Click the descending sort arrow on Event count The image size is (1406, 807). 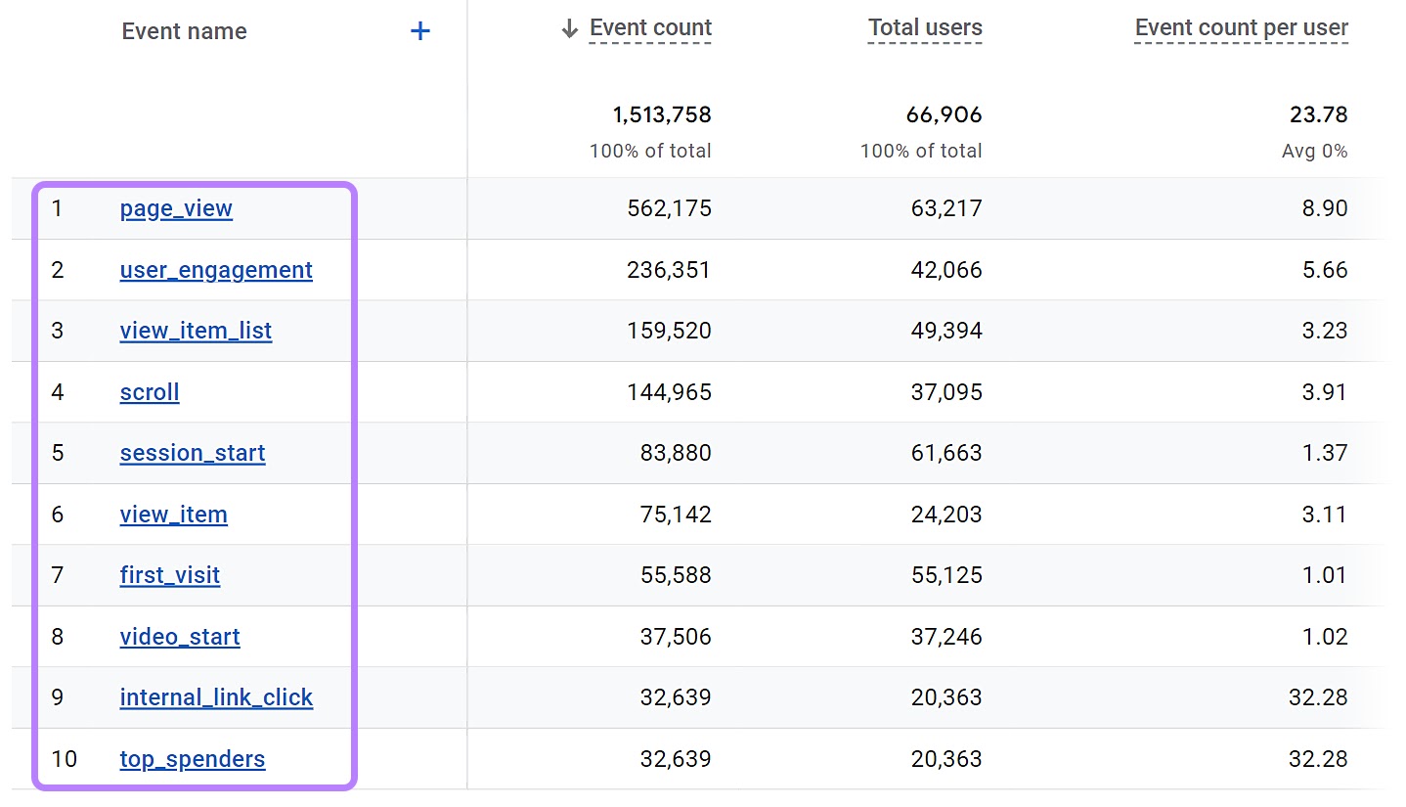(568, 28)
